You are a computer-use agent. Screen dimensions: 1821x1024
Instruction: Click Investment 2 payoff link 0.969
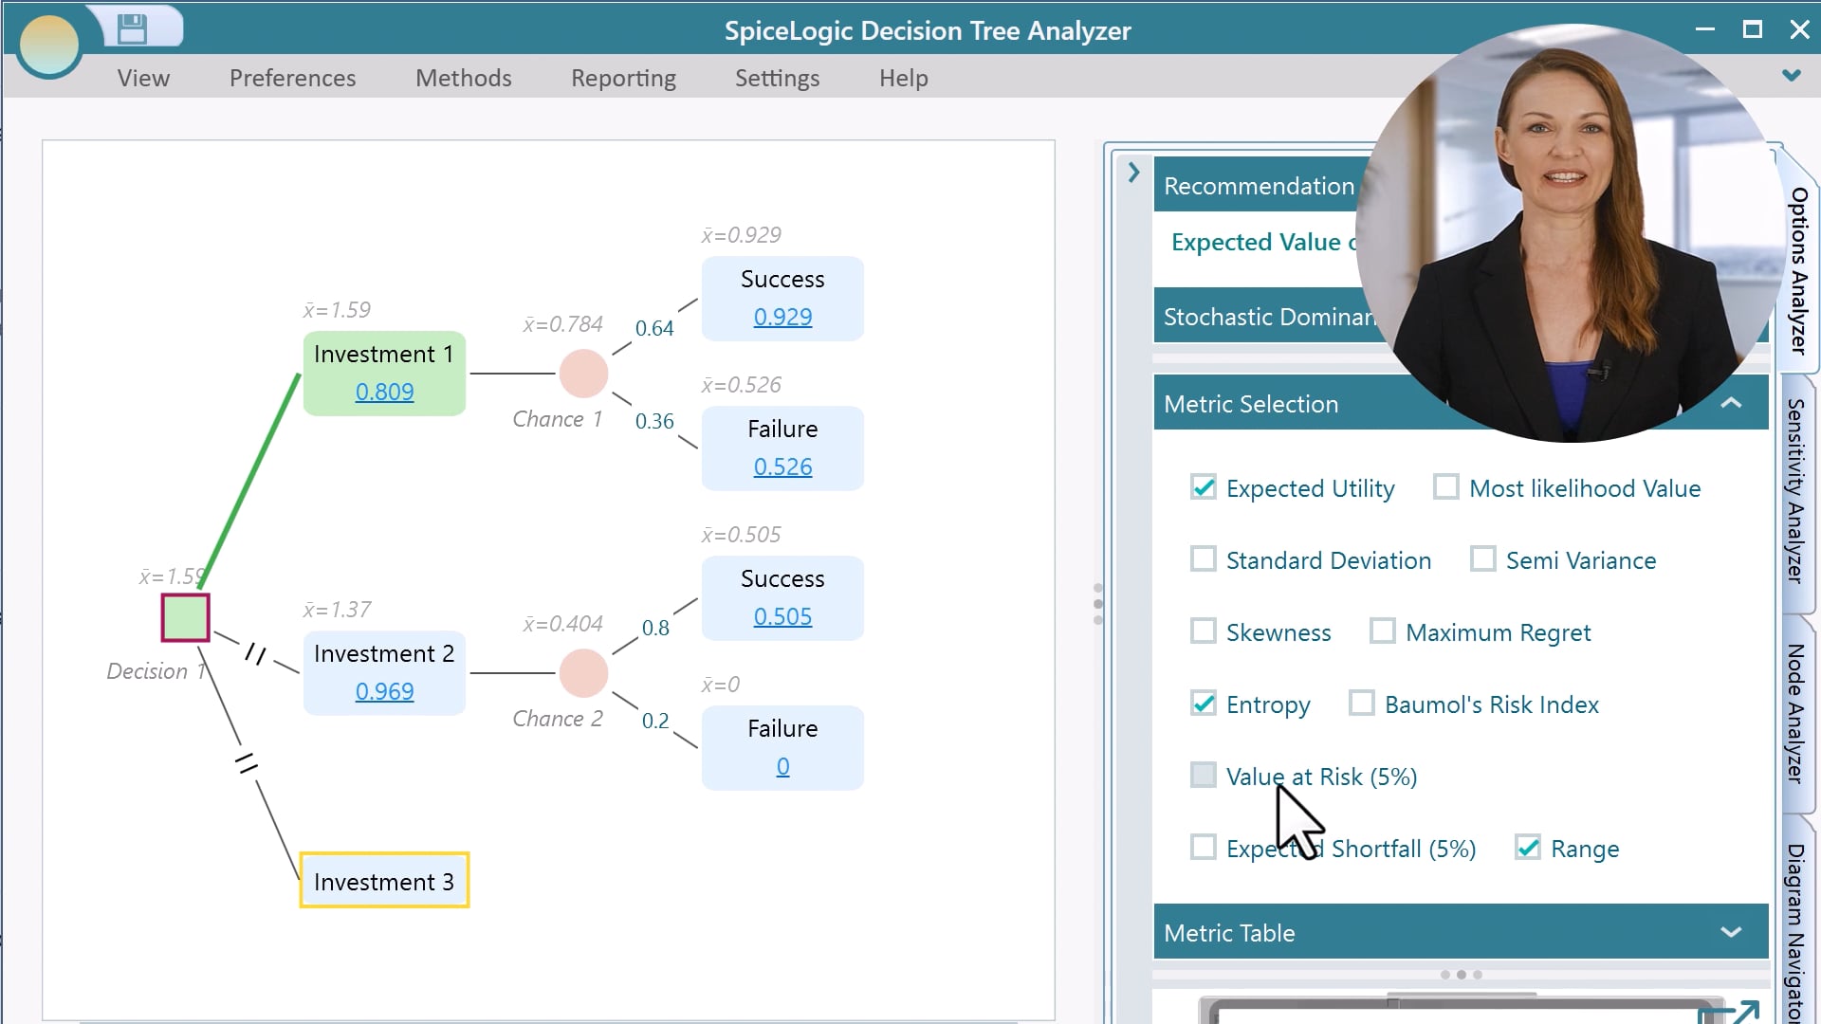coord(384,691)
